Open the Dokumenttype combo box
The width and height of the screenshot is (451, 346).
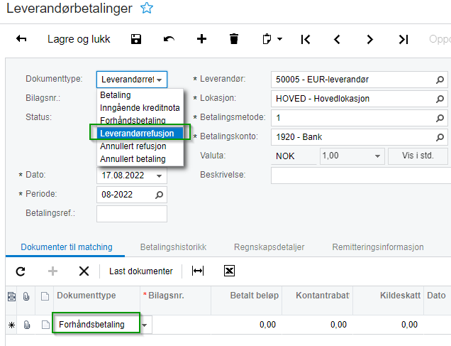click(x=132, y=80)
